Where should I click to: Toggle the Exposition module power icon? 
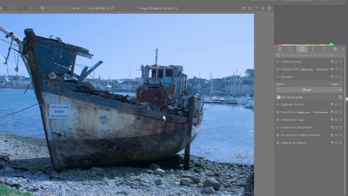[x=278, y=112]
